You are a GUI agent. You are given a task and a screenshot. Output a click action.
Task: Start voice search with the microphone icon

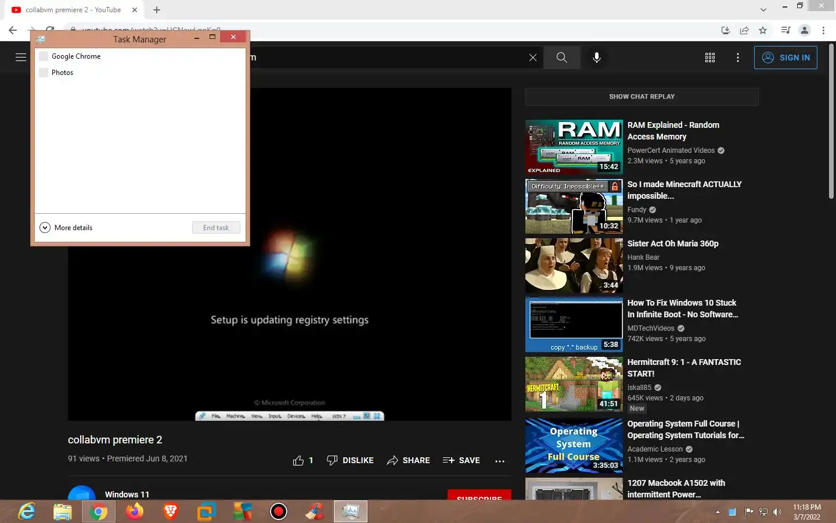(597, 57)
